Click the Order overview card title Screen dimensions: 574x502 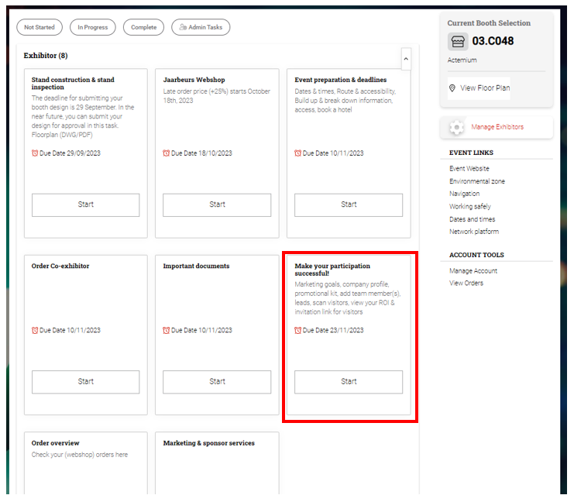55,443
